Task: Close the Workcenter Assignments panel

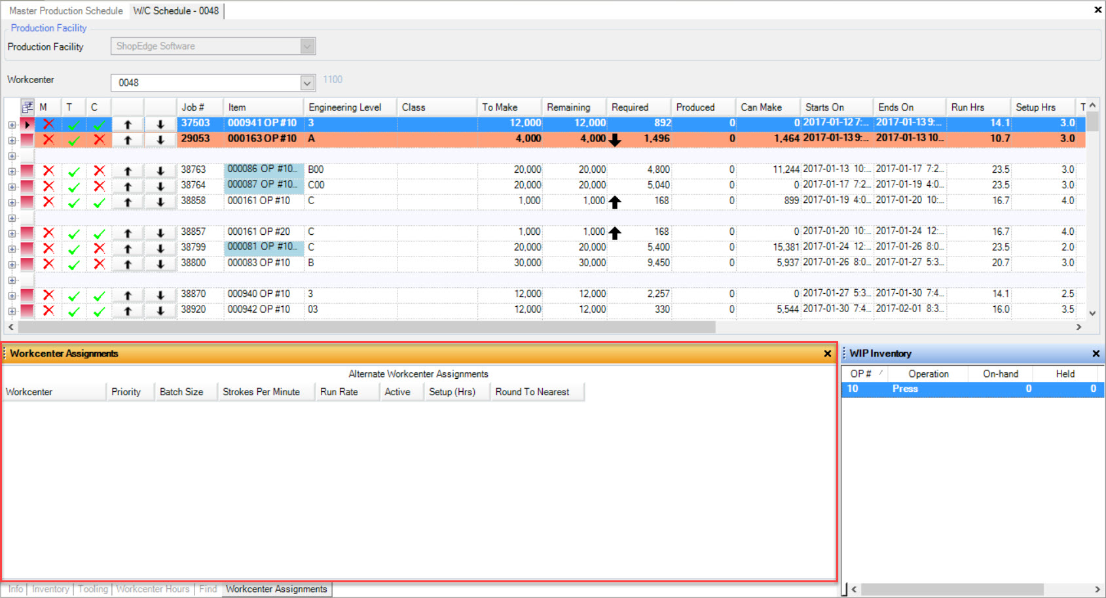Action: coord(828,353)
